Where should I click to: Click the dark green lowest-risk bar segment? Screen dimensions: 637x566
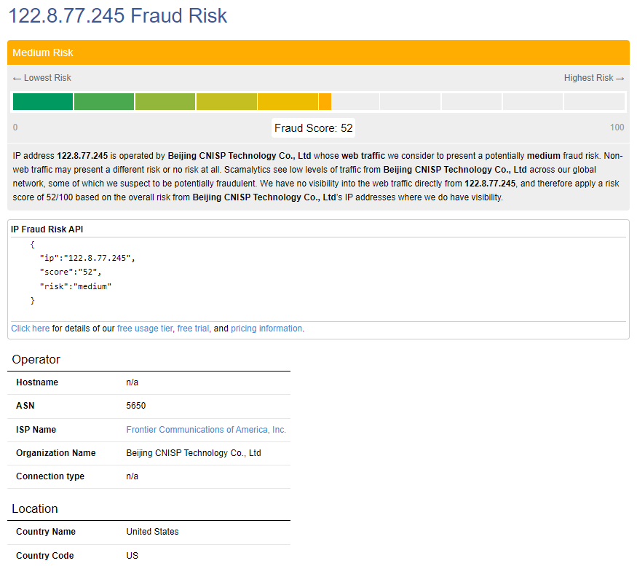(43, 102)
